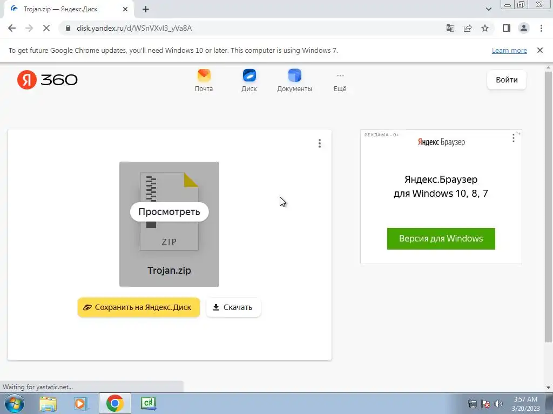Image resolution: width=553 pixels, height=414 pixels.
Task: Download the file with Скачать
Action: pos(233,307)
